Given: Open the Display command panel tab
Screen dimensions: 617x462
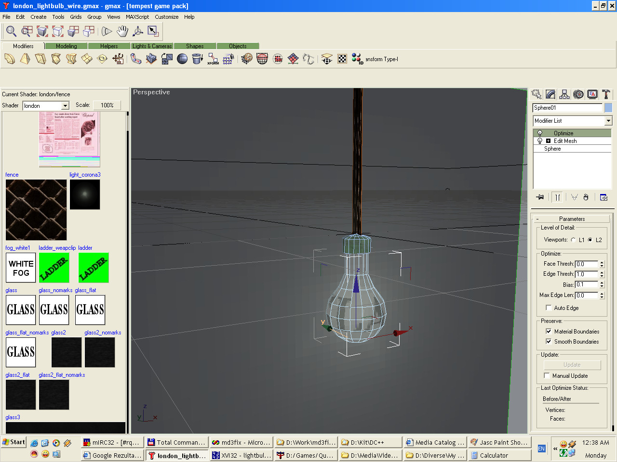Looking at the screenshot, I should tap(592, 94).
